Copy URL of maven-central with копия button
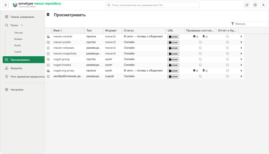This screenshot has height=154, width=269. (x=173, y=37)
